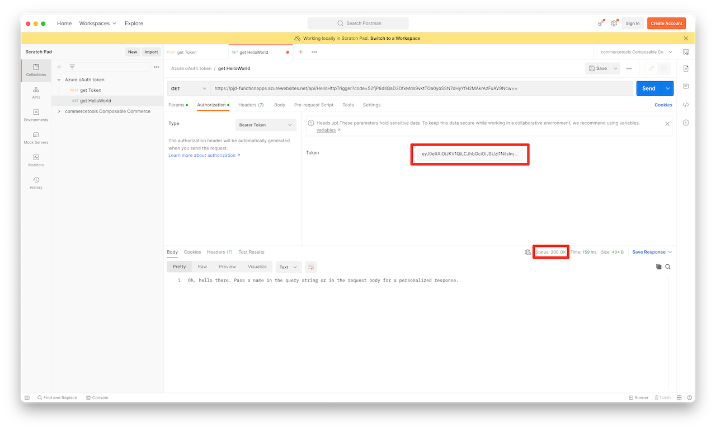Open the code snippet icon in right sidebar
716x430 pixels.
686,104
